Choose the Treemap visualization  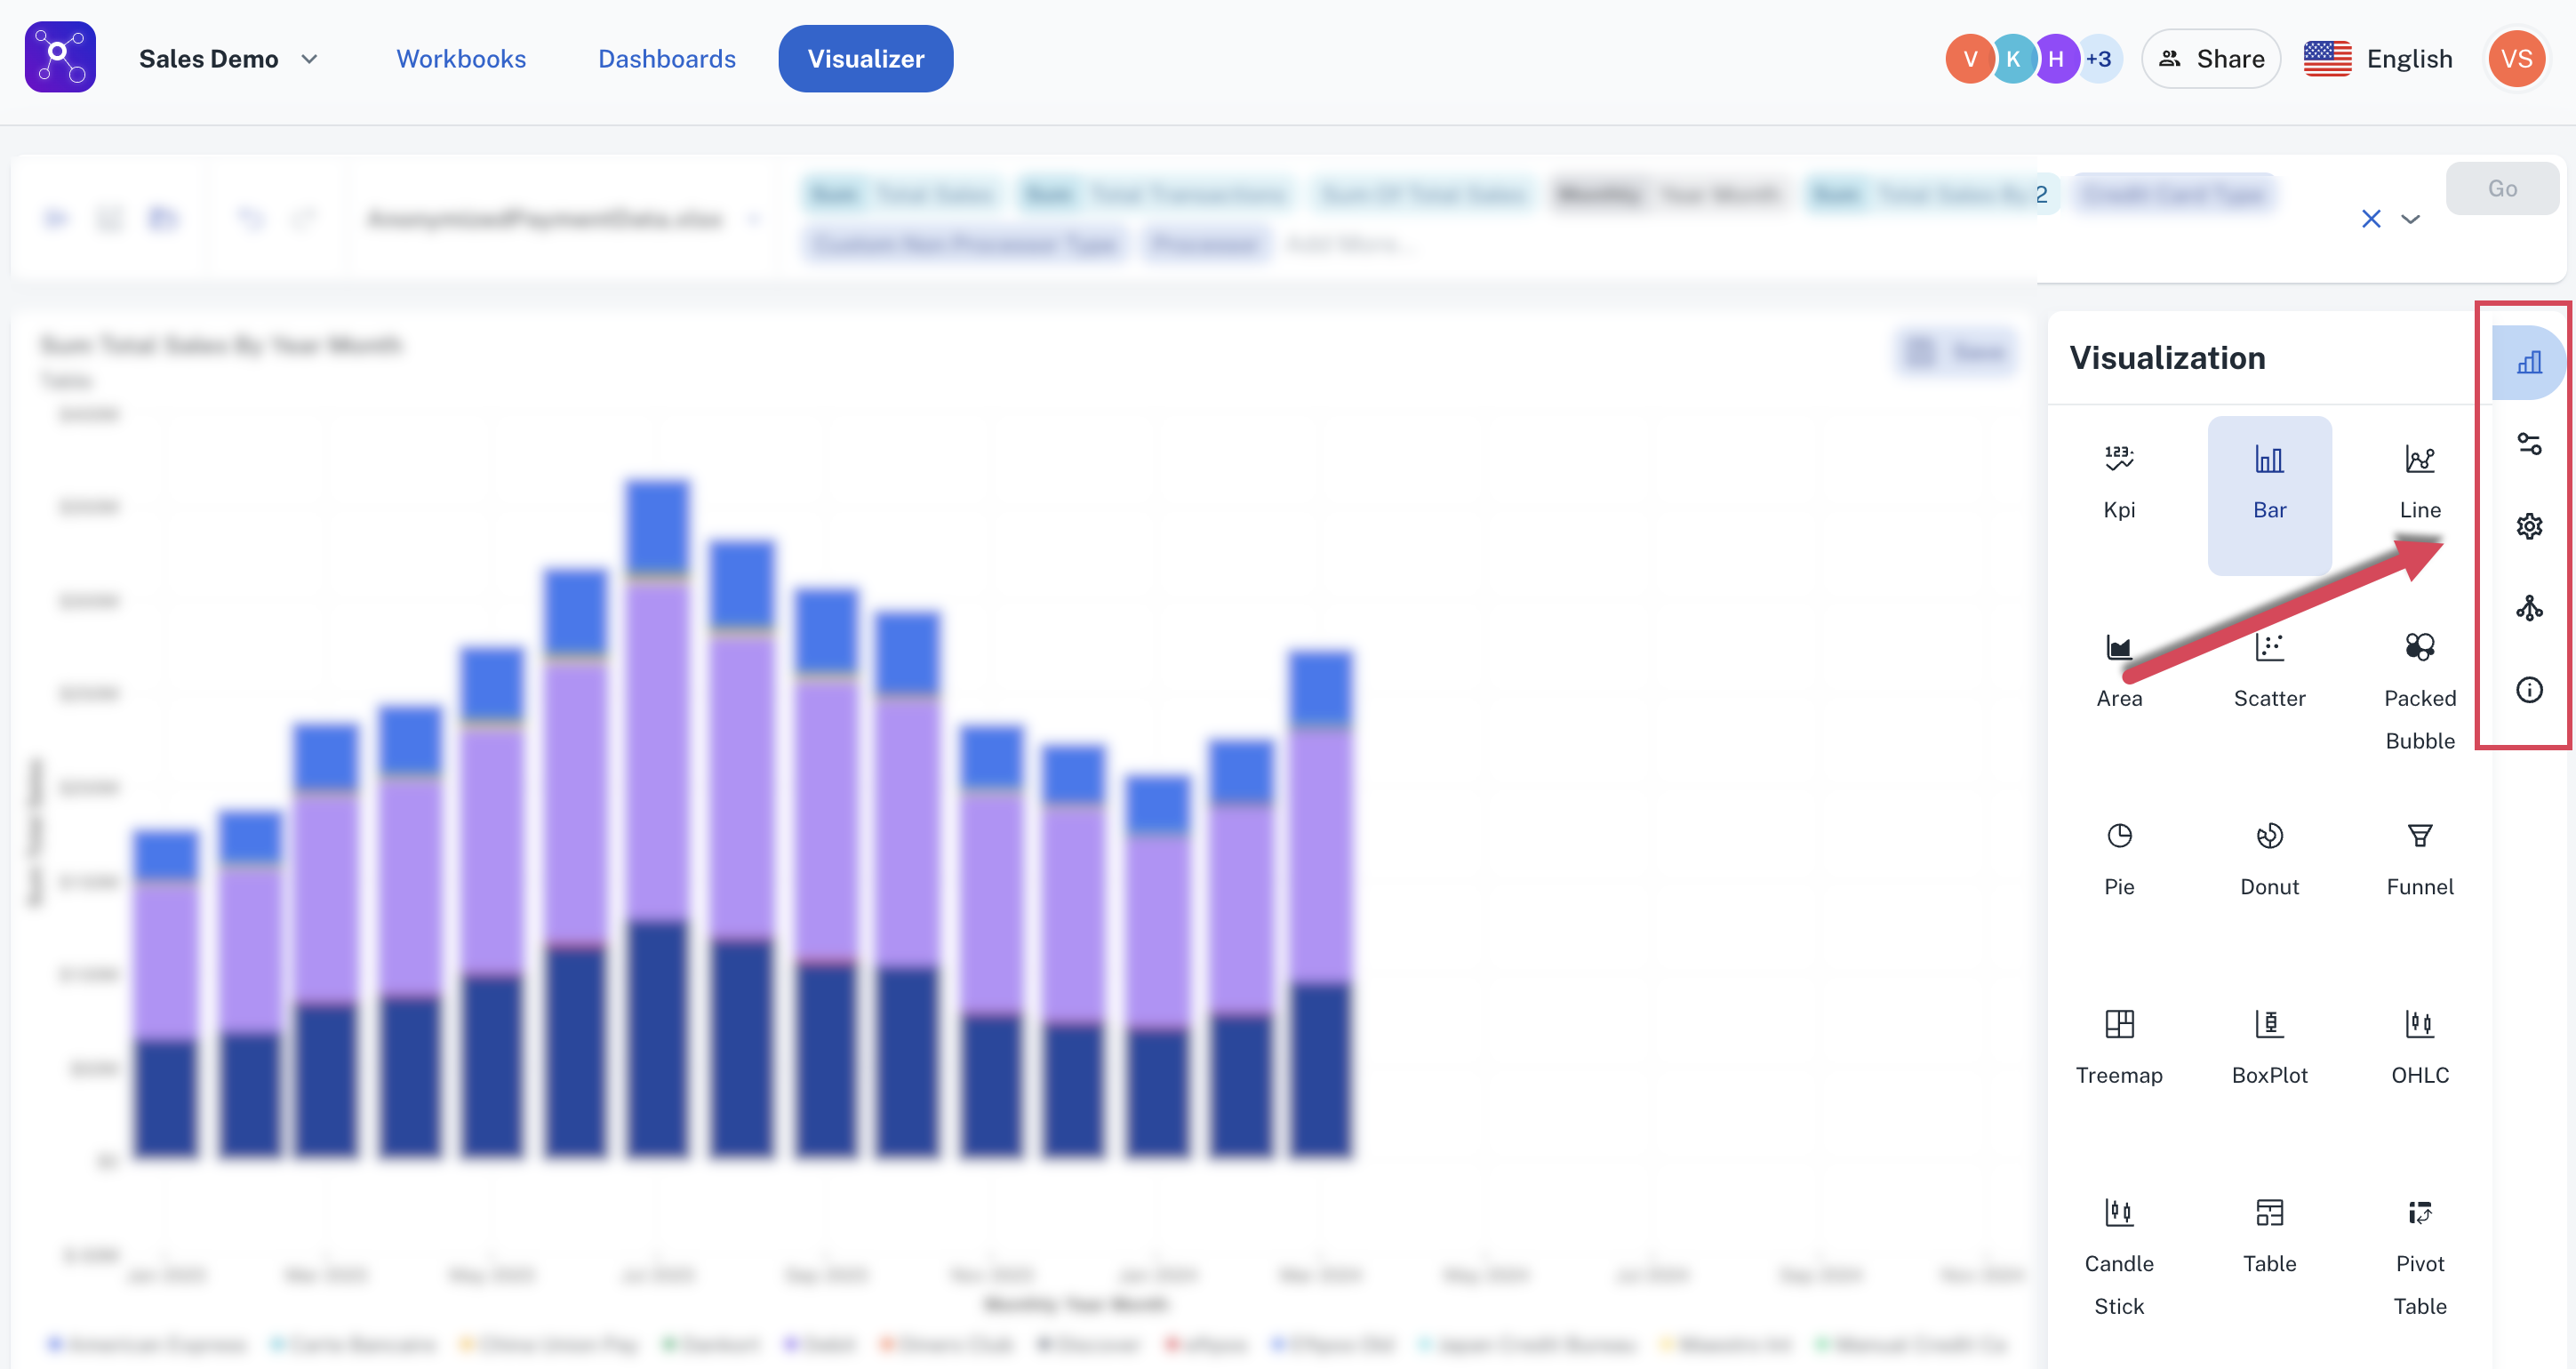2119,1050
